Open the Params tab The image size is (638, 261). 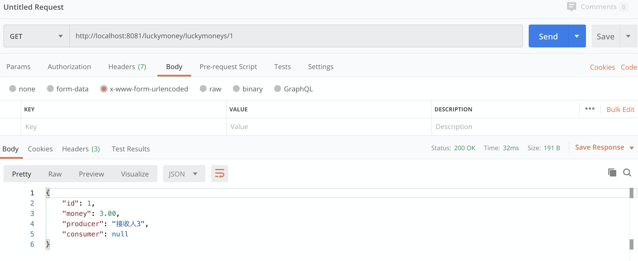point(18,67)
